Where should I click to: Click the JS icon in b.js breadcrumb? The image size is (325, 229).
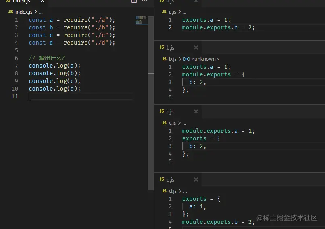164,59
